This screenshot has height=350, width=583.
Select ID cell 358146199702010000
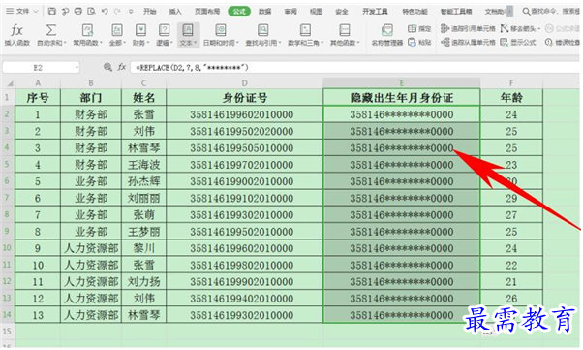(x=245, y=165)
